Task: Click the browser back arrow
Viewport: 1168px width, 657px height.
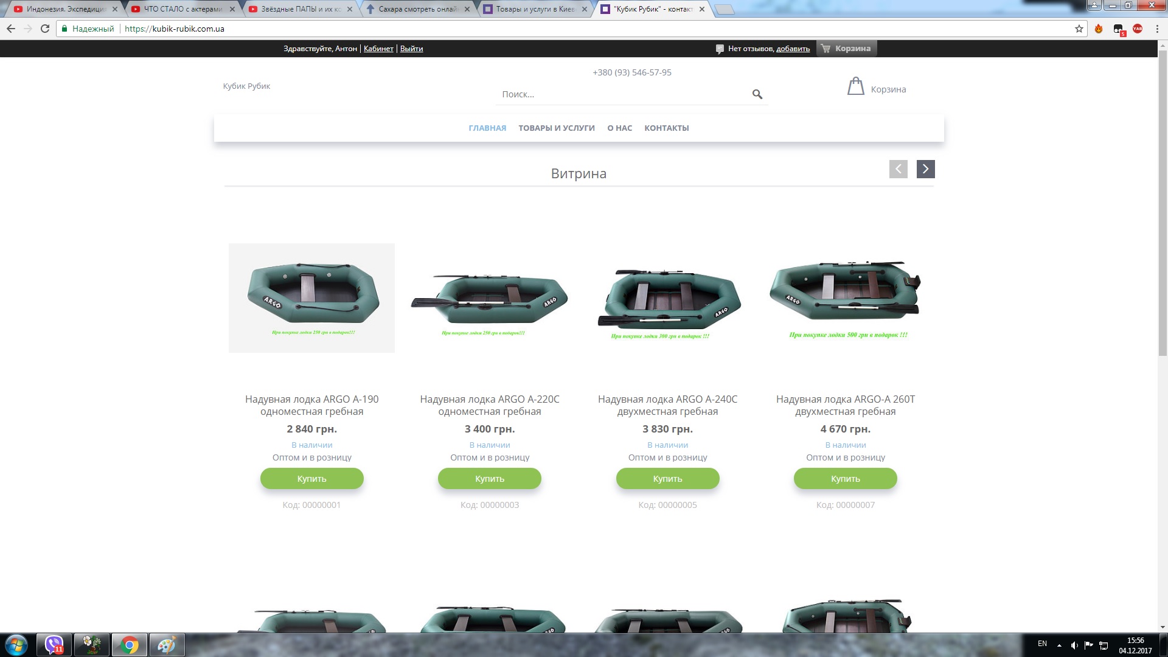Action: tap(11, 29)
